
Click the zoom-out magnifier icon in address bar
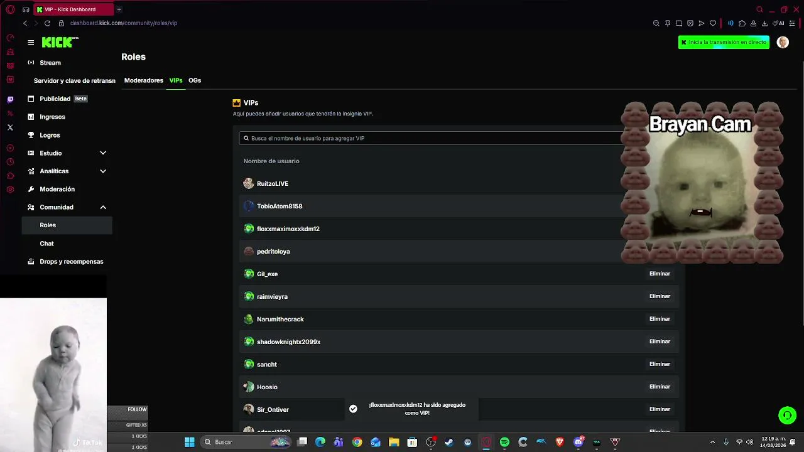[x=656, y=23]
